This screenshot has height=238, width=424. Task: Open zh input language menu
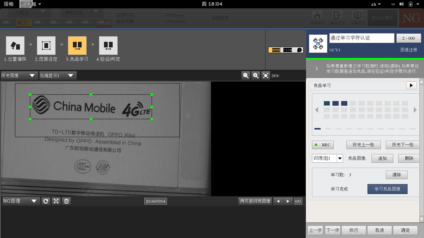[376, 4]
